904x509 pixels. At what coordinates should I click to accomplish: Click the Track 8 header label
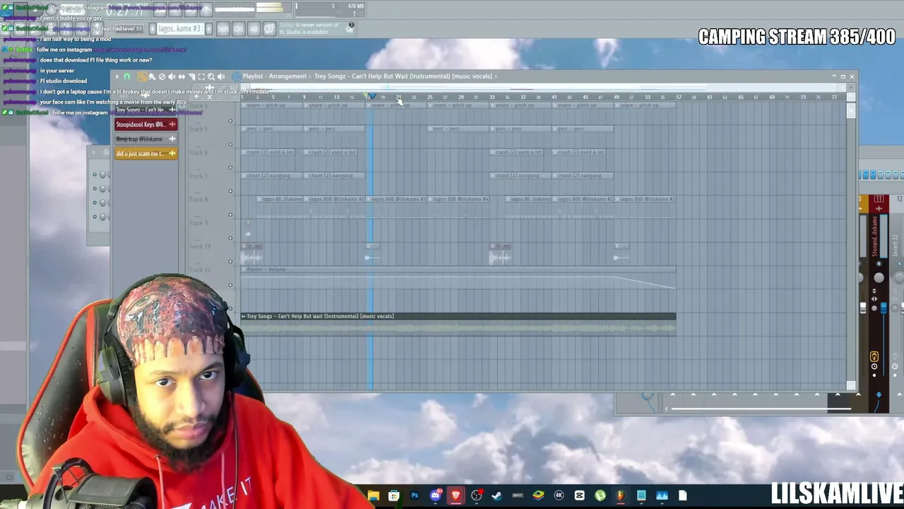coord(198,199)
